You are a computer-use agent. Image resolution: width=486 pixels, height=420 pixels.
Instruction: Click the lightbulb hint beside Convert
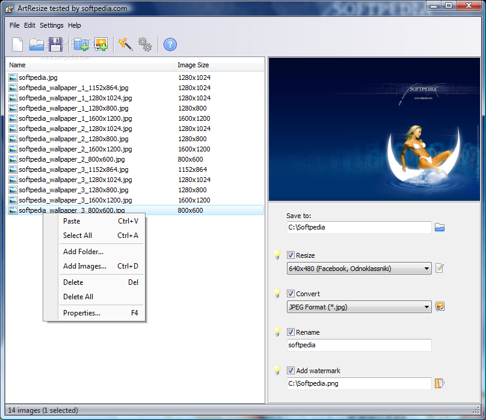coord(277,293)
